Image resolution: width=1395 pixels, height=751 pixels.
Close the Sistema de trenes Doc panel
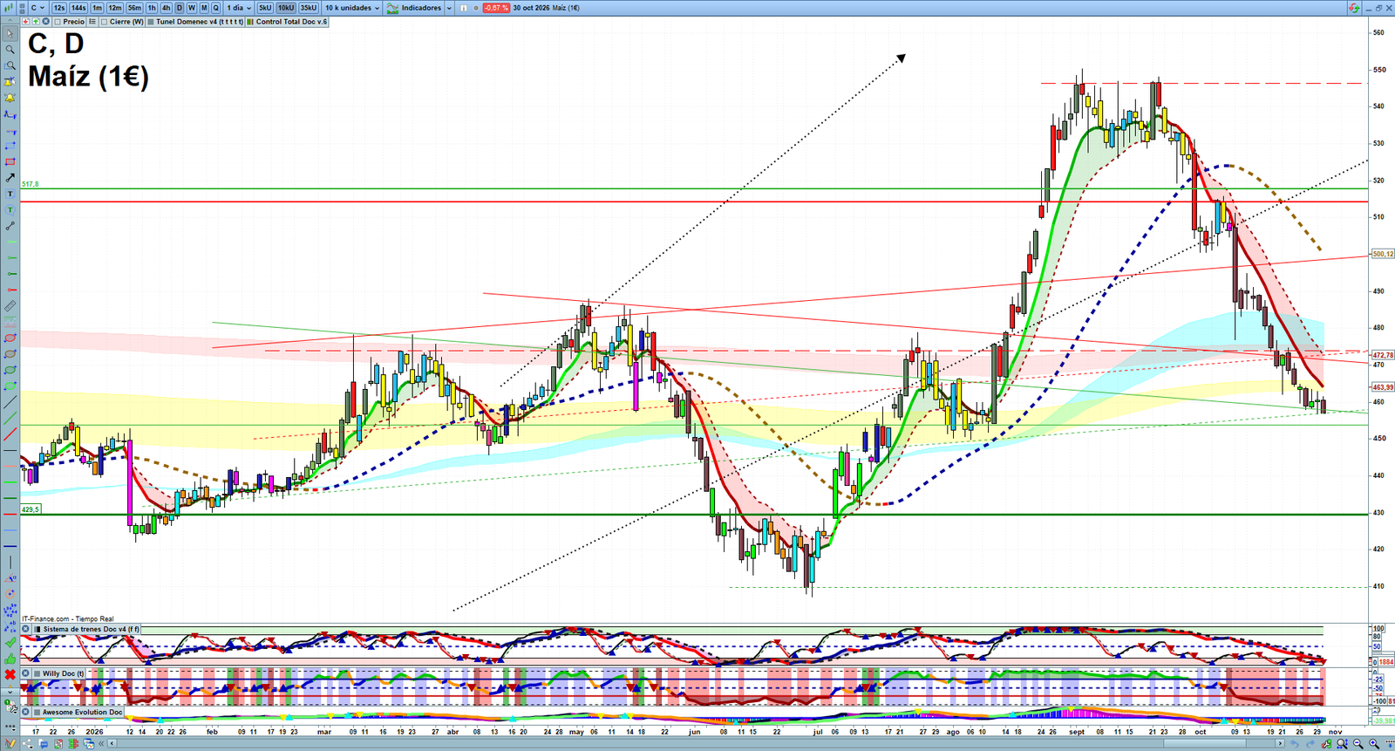[25, 629]
